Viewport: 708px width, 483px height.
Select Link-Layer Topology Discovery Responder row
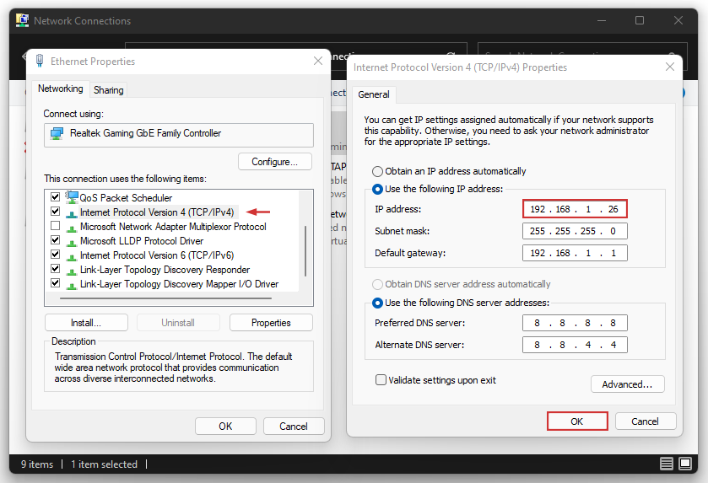coord(165,270)
